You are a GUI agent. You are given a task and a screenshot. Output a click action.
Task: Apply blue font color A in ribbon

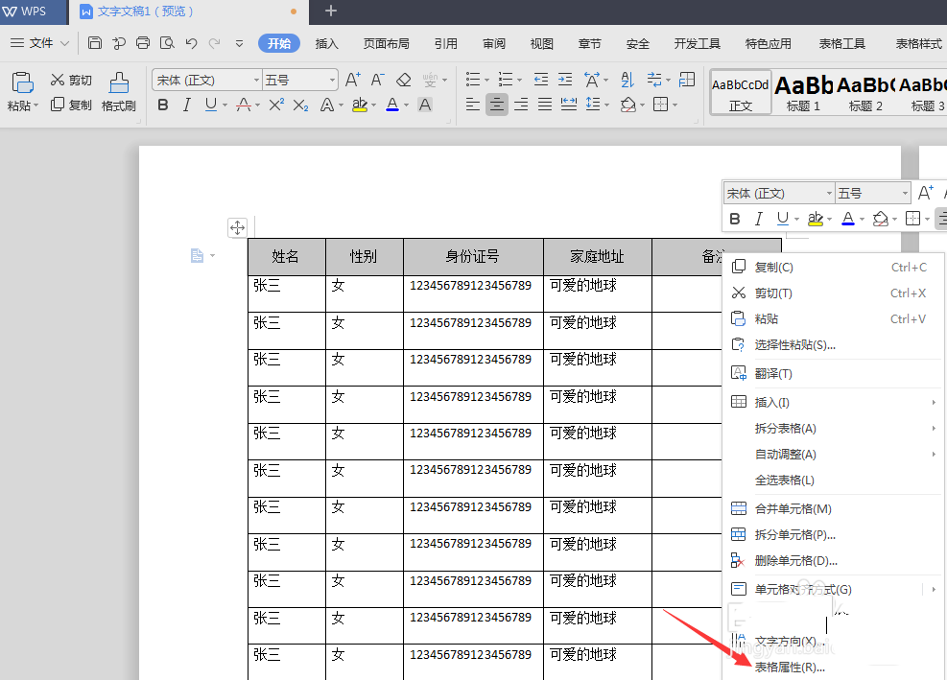click(392, 106)
